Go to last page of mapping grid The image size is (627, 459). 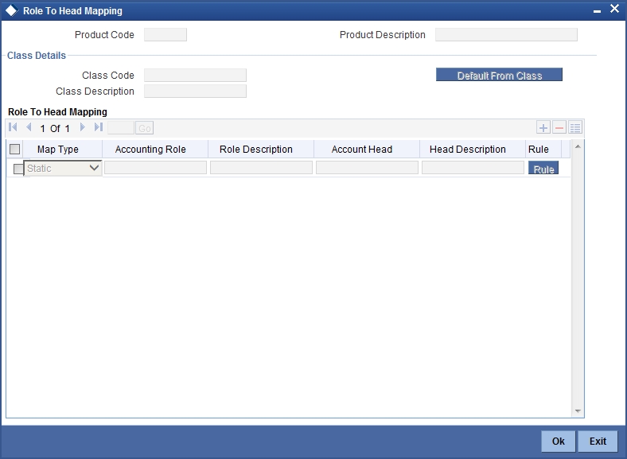pyautogui.click(x=99, y=127)
